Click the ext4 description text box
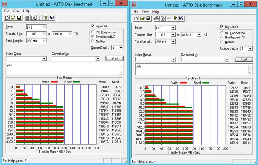Viewport: 258px width, 165px height. [62, 69]
